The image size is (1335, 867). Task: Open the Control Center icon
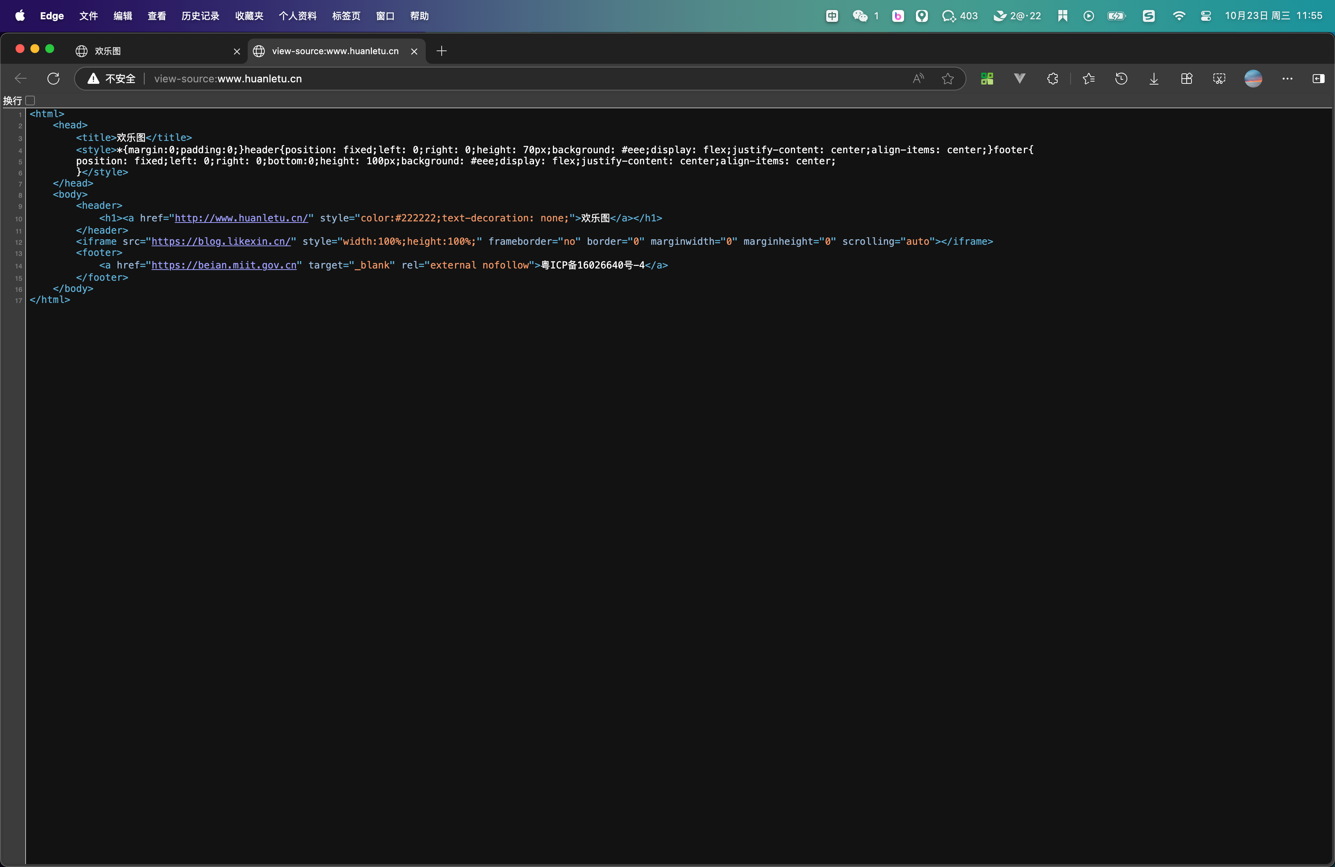pos(1206,16)
